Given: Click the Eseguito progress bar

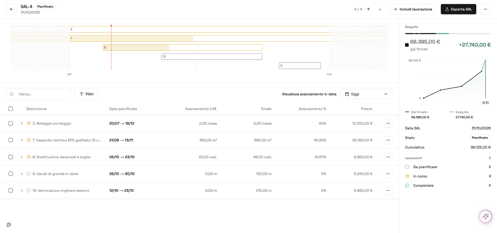Looking at the screenshot, I should tap(448, 33).
